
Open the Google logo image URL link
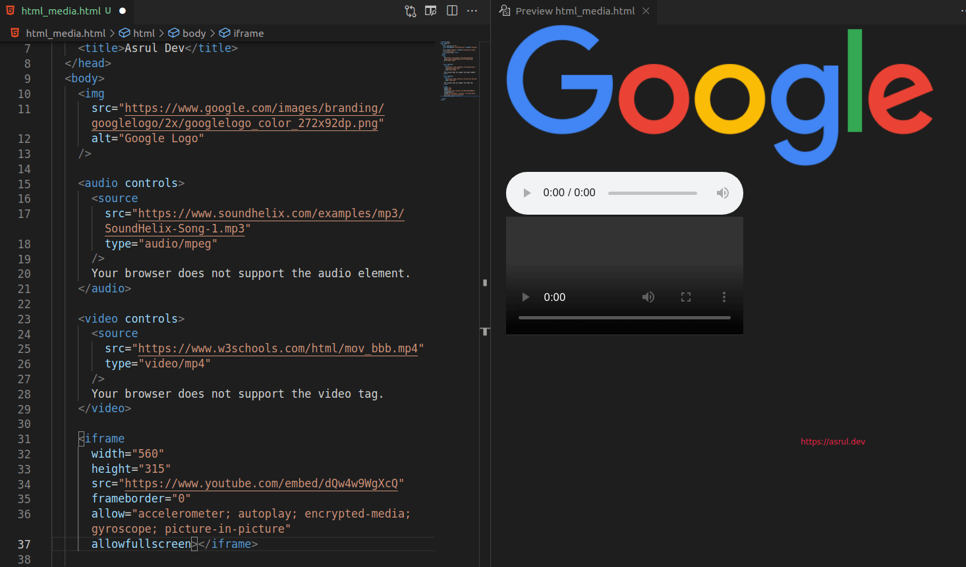(238, 116)
